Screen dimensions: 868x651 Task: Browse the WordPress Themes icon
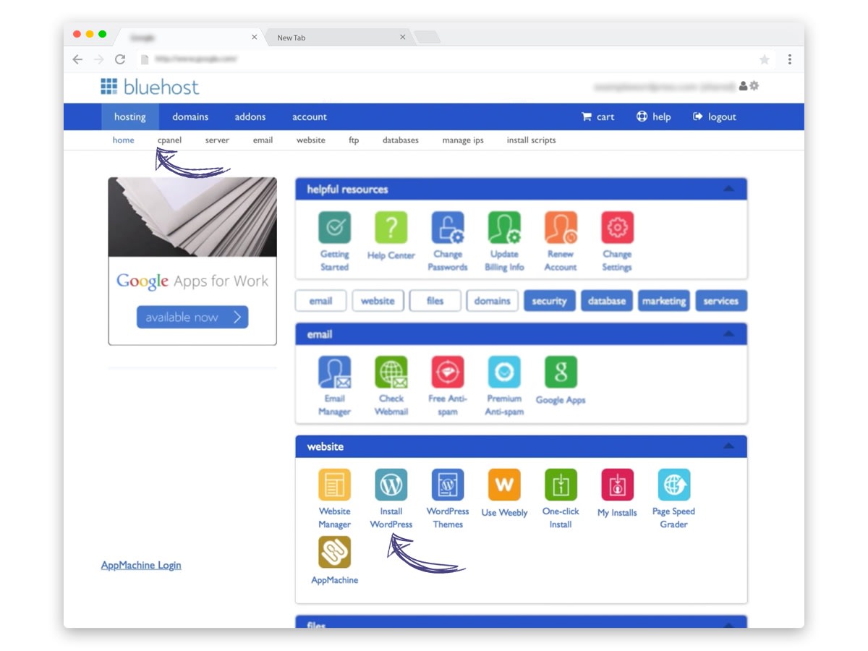coord(448,485)
